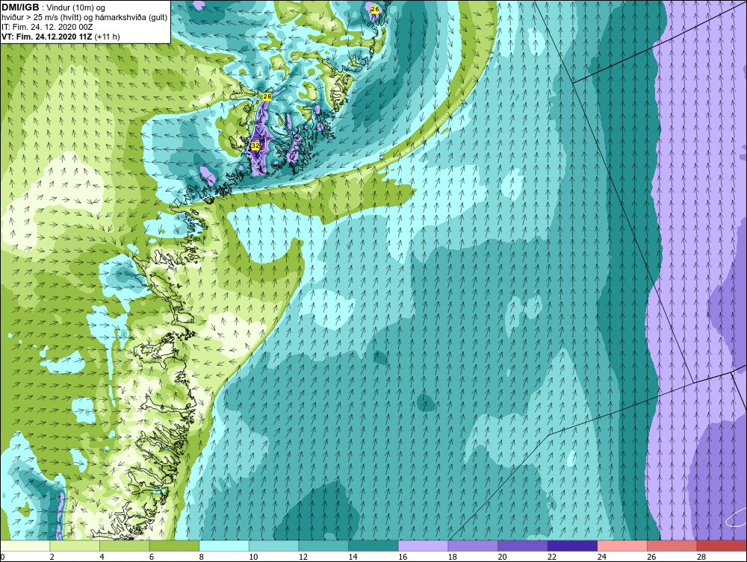Viewport: 747px width, 562px height.
Task: Click the yellow gust marker reading 28 on the map
Action: 267,96
